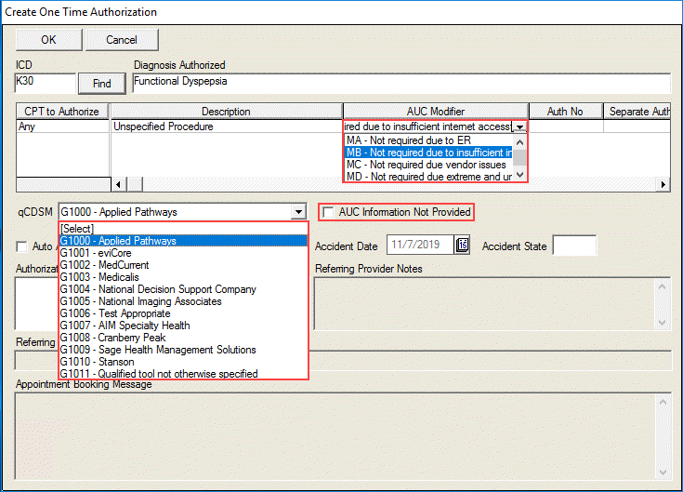
Task: Click the Diagnosis Authorized text field
Action: pos(400,83)
